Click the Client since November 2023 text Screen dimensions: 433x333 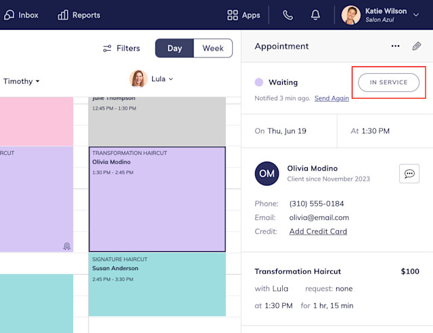click(328, 179)
